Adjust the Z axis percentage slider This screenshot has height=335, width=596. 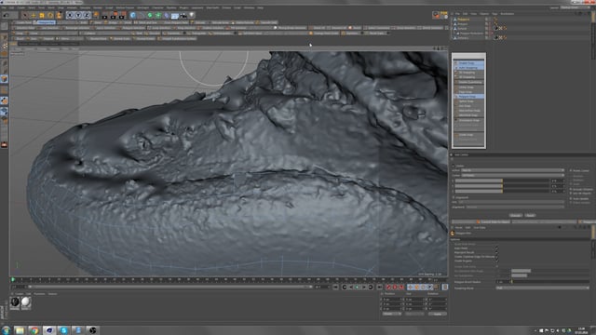502,191
